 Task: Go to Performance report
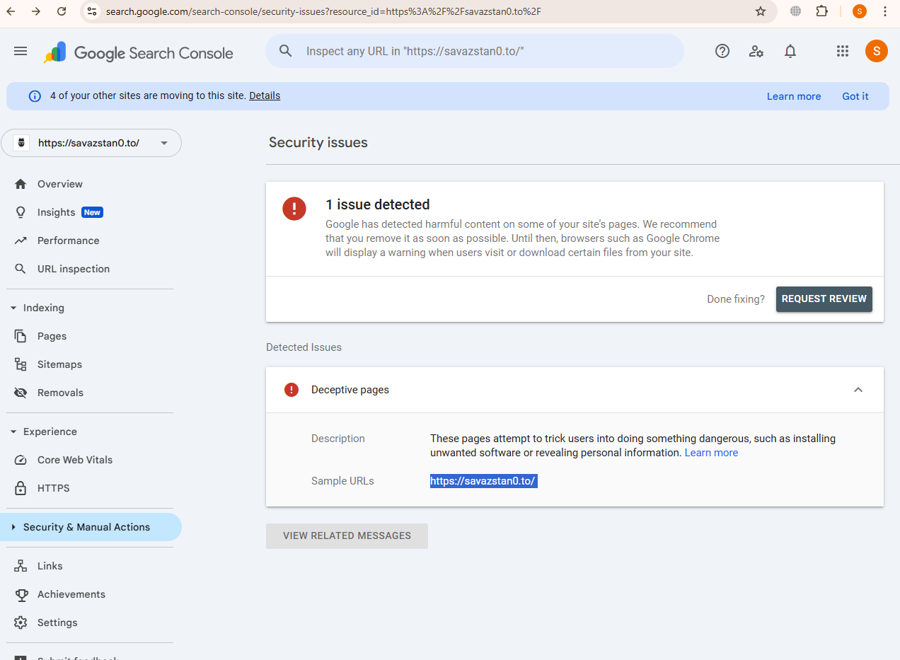[68, 241]
